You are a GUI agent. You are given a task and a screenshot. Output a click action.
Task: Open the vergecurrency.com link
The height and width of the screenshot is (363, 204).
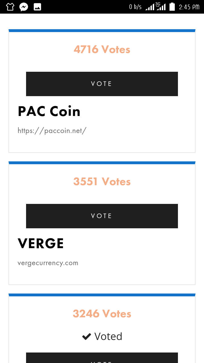(48, 263)
